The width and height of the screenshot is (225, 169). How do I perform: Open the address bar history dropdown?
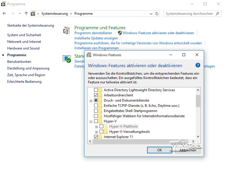pyautogui.click(x=151, y=14)
